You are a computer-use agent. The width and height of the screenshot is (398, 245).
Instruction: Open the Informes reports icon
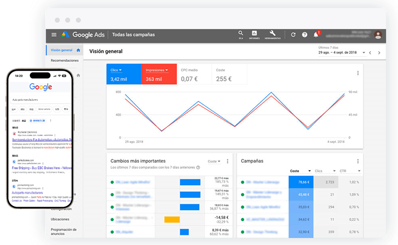click(x=255, y=34)
